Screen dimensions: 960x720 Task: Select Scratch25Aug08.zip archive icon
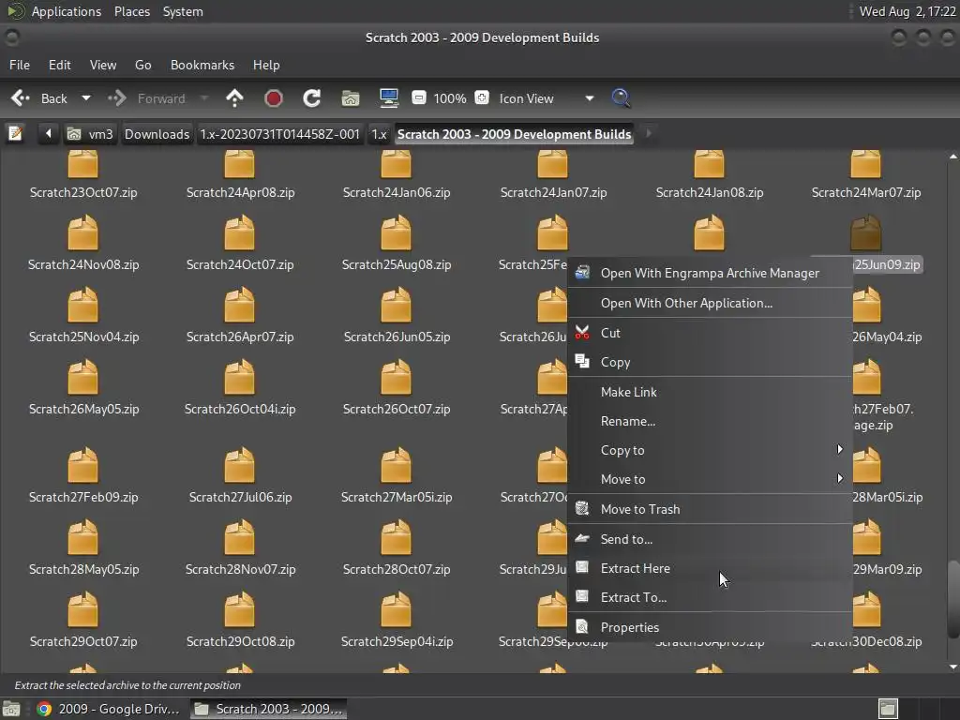(397, 232)
